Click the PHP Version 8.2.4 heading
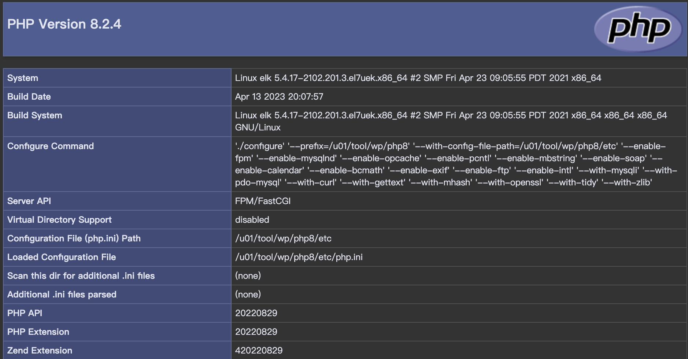Viewport: 688px width, 359px height. click(x=64, y=24)
